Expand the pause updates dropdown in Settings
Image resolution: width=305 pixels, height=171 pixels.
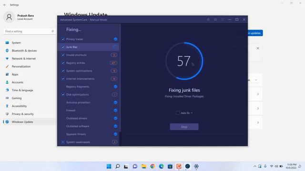256,80
